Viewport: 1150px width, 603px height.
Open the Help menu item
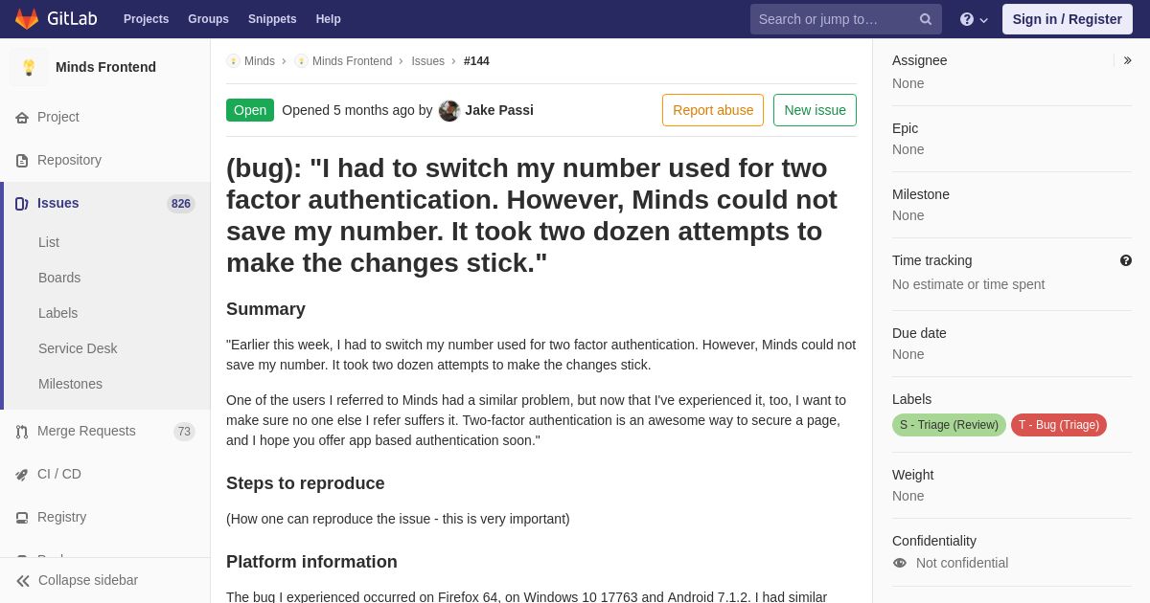[x=329, y=19]
